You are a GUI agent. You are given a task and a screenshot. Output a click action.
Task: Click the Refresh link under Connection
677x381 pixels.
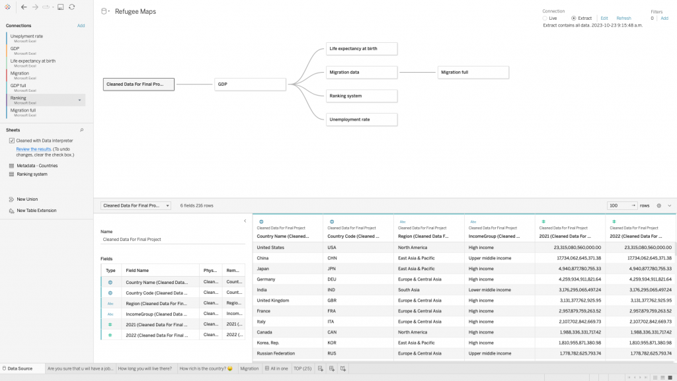pyautogui.click(x=624, y=18)
